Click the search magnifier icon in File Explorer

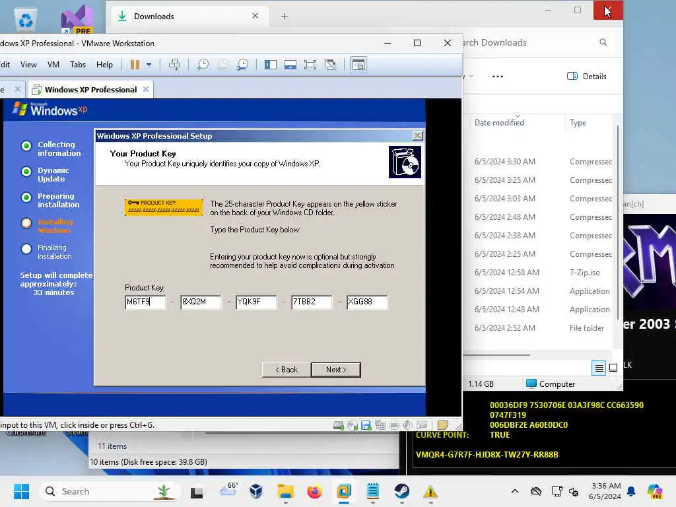603,42
